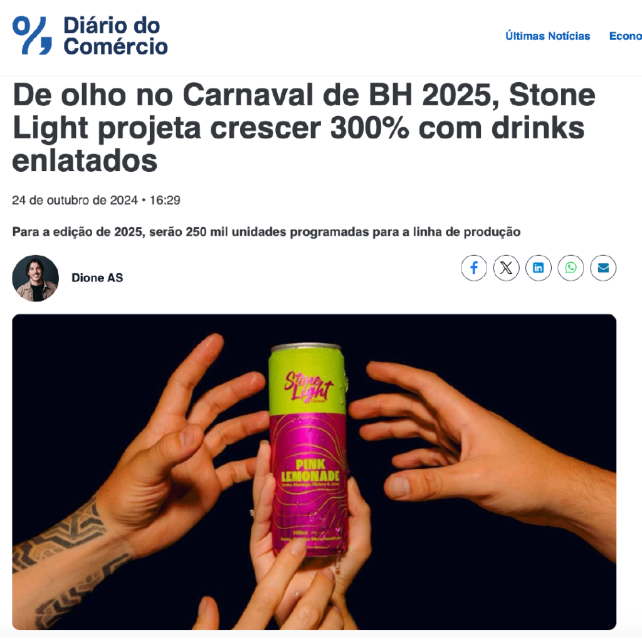Share the article on Facebook
Image resolution: width=642 pixels, height=642 pixels.
pos(474,268)
